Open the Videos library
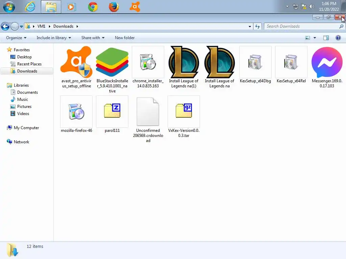This screenshot has width=346, height=259. pyautogui.click(x=23, y=113)
